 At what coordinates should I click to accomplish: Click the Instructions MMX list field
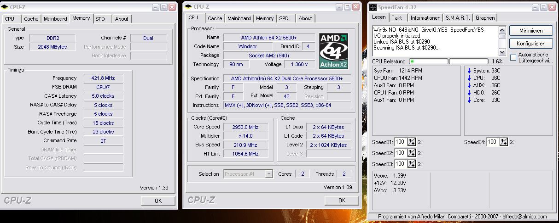[287, 105]
